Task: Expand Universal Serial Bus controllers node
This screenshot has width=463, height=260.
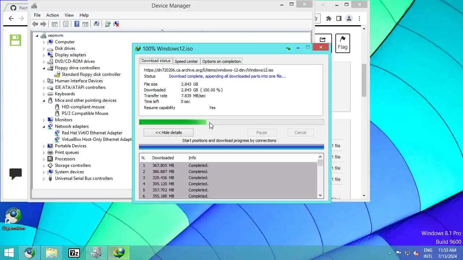Action: coord(44,178)
